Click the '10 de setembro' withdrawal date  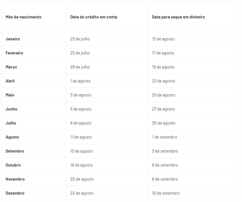pos(166,193)
